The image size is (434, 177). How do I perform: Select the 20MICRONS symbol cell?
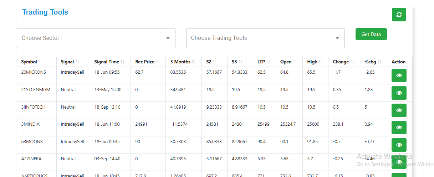tap(33, 72)
